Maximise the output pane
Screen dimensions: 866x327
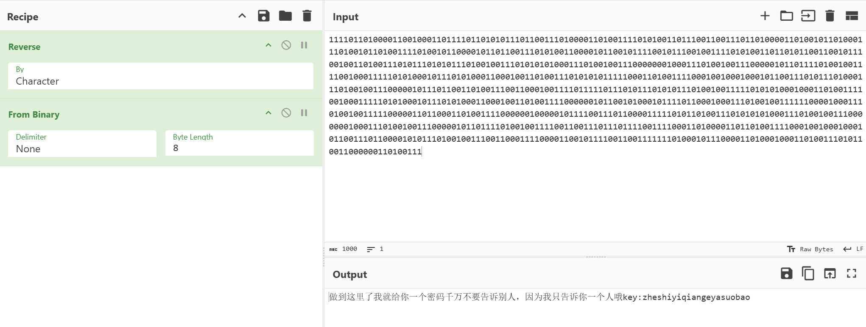(852, 274)
